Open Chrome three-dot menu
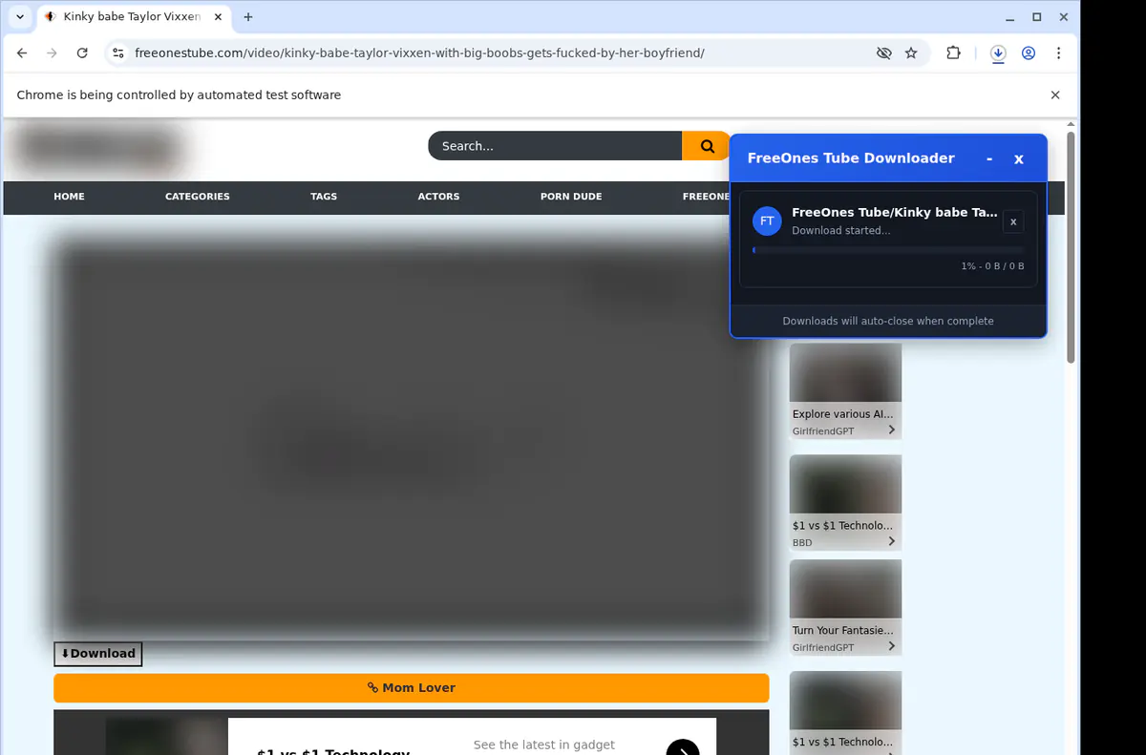 pyautogui.click(x=1058, y=53)
